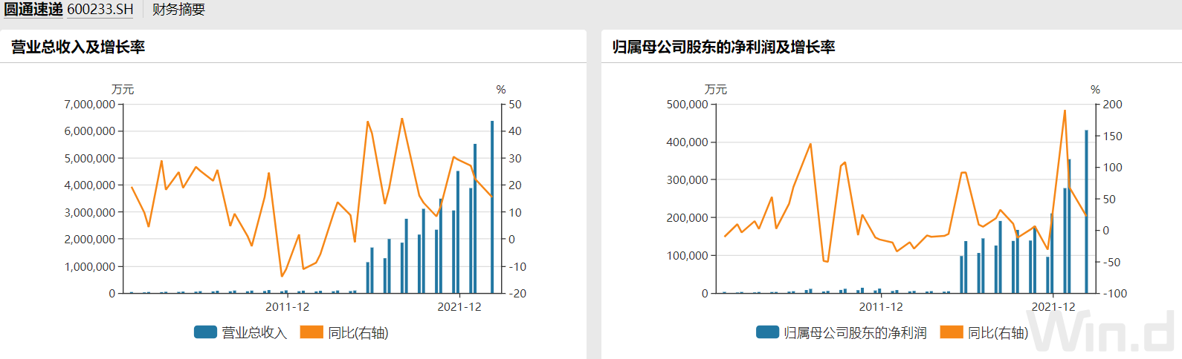The height and width of the screenshot is (359, 1182).
Task: Click the net profit growth line peak near 200
Action: pyautogui.click(x=1065, y=111)
